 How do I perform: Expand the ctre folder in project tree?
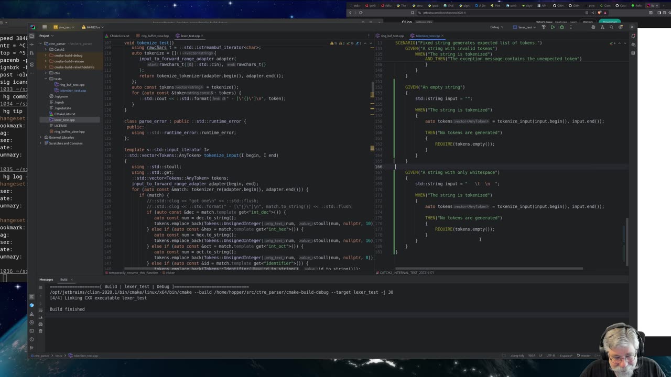coord(46,73)
